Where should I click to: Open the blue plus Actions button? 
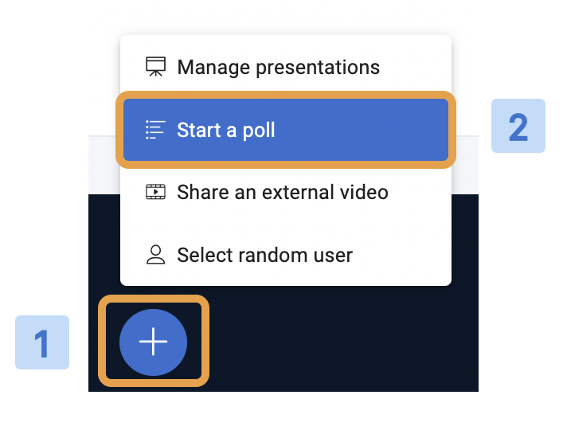(154, 342)
